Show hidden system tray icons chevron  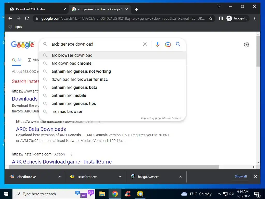219,194
